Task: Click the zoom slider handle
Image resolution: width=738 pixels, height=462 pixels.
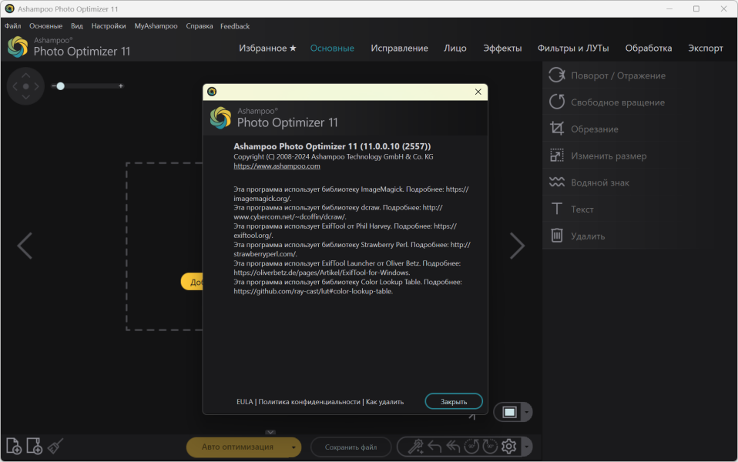Action: 60,86
